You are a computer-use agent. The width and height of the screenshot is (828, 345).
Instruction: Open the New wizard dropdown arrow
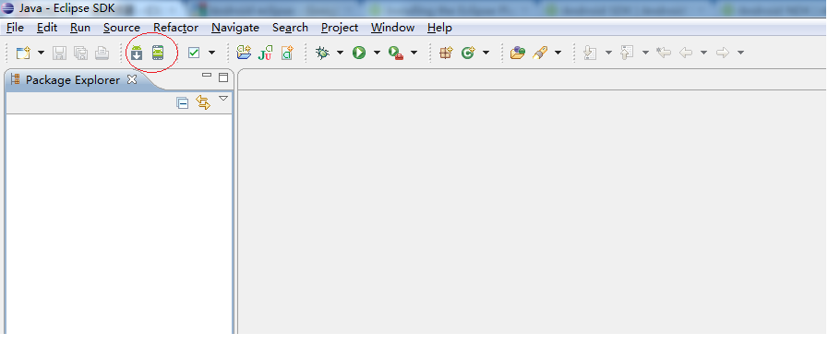[x=41, y=53]
